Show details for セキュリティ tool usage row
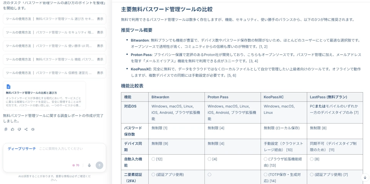 click(100, 32)
